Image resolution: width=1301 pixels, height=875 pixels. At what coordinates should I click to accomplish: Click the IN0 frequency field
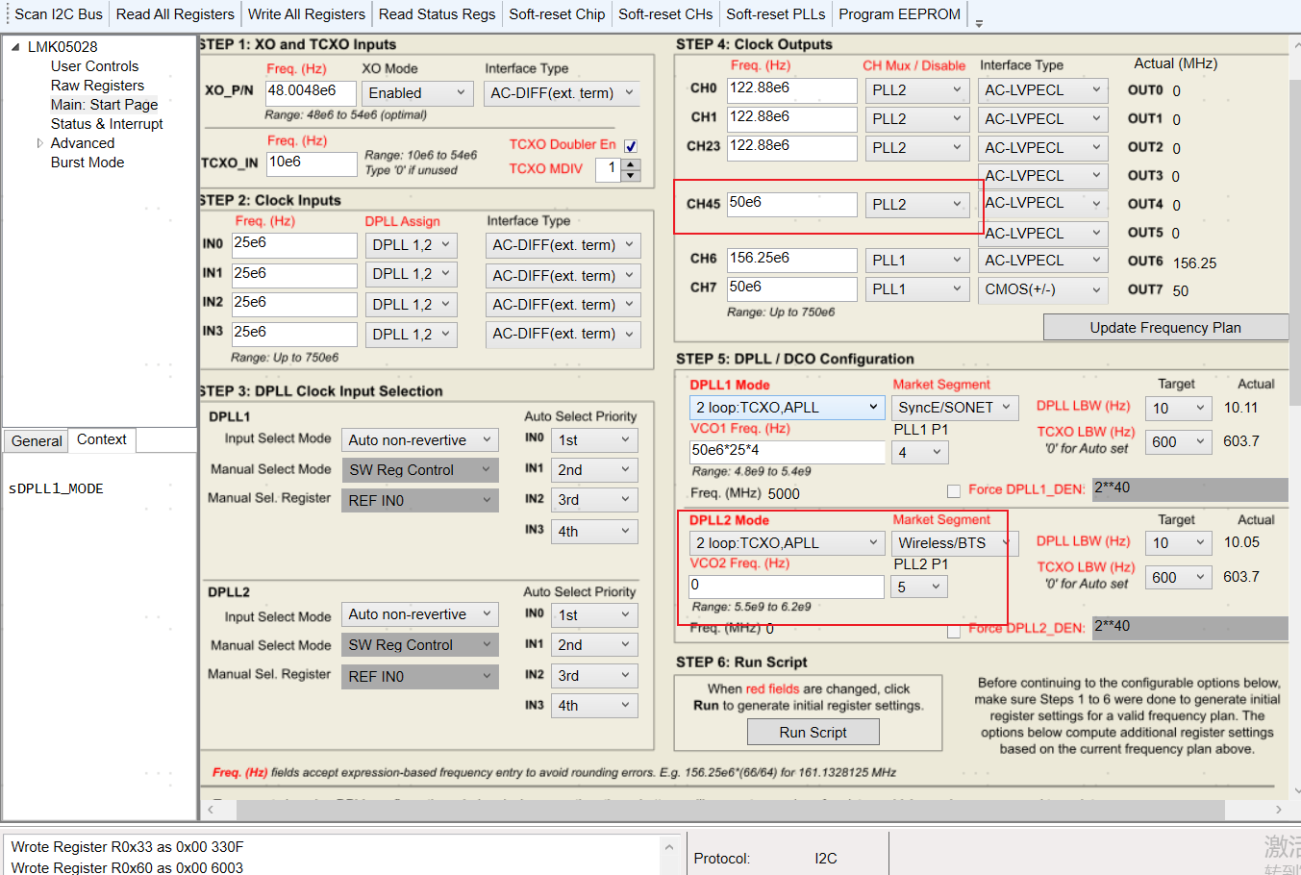point(294,245)
